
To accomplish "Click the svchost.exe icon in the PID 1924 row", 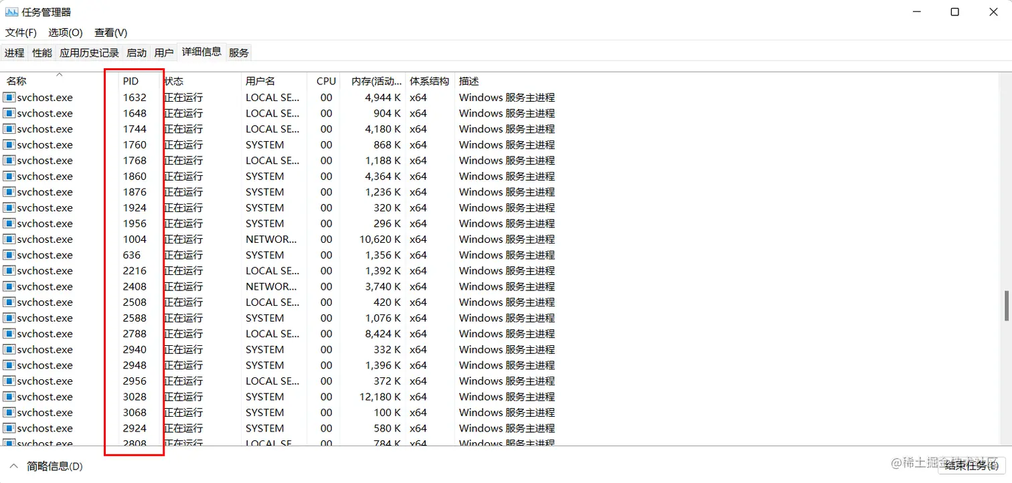I will 9,207.
